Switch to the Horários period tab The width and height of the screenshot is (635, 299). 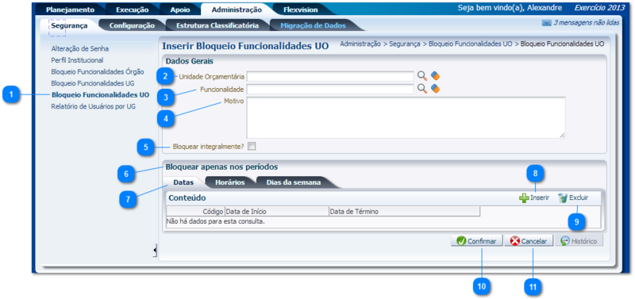point(229,182)
